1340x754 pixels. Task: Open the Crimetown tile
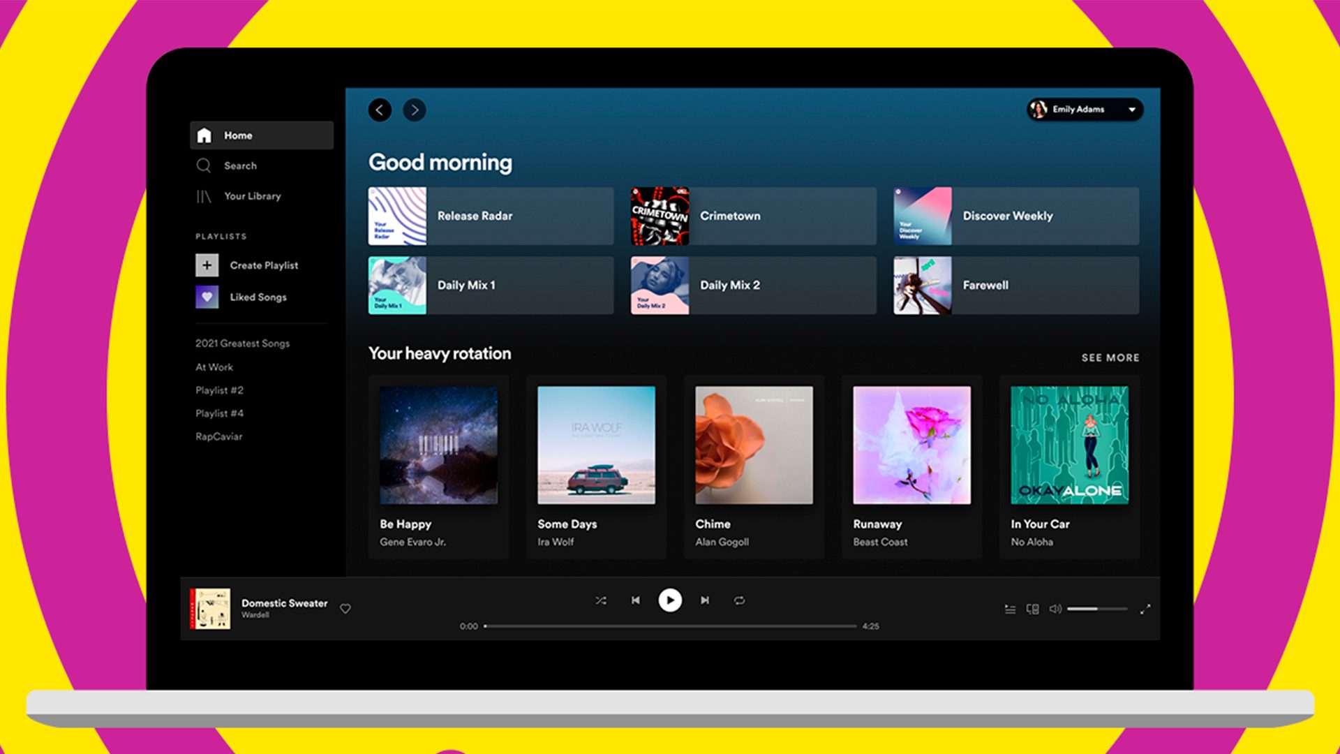pos(753,216)
